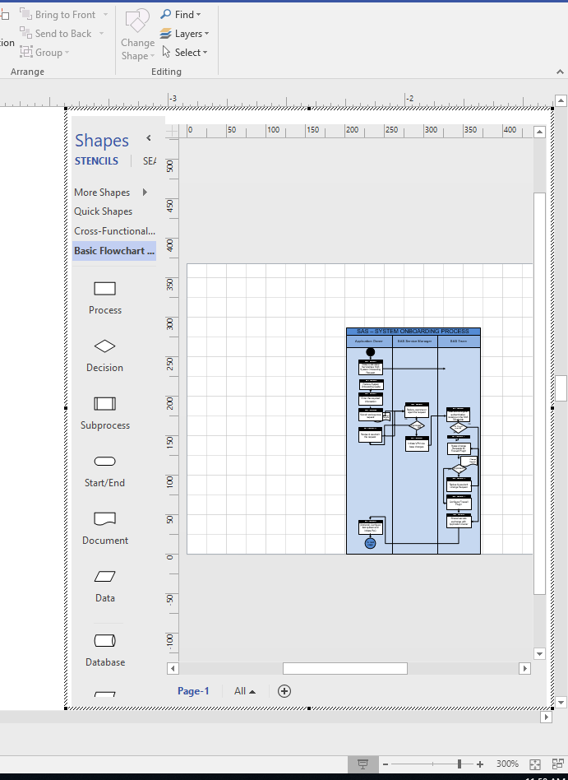Click the embedded horizontal scrollbar thumb
This screenshot has height=780, width=568.
pos(345,669)
